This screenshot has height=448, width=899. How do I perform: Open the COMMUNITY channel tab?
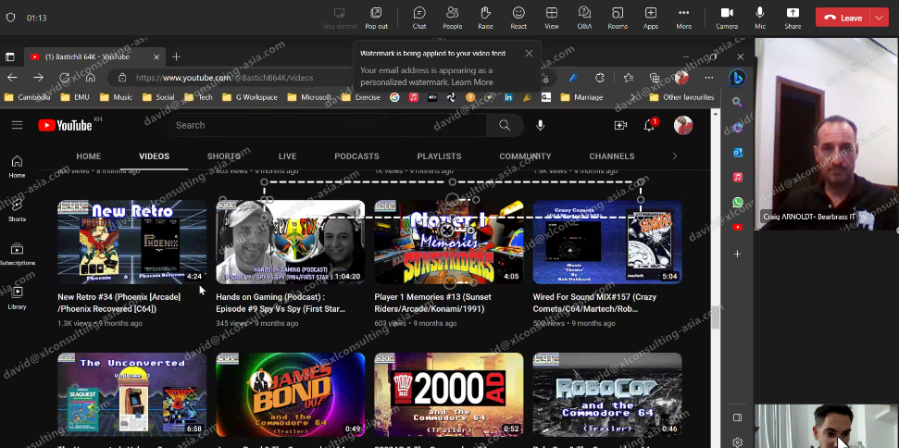(525, 156)
